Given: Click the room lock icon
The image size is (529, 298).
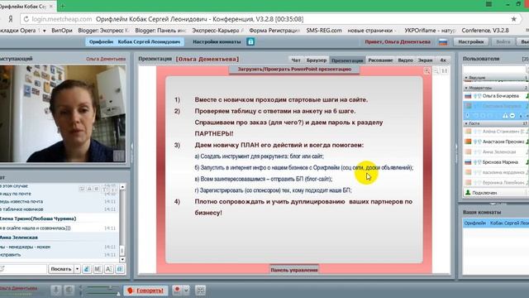Looking at the screenshot, I should pos(250,41).
